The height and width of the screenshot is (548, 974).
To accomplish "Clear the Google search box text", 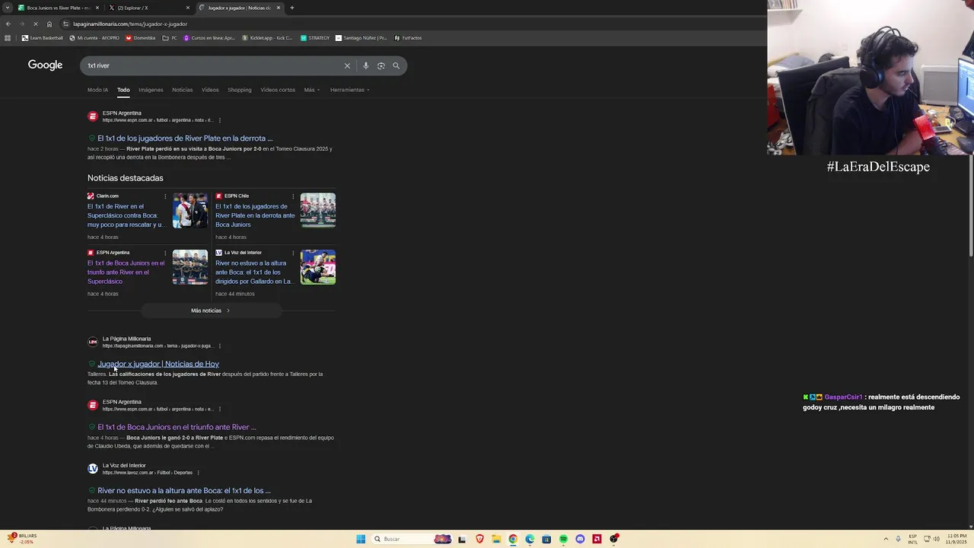I will point(347,65).
